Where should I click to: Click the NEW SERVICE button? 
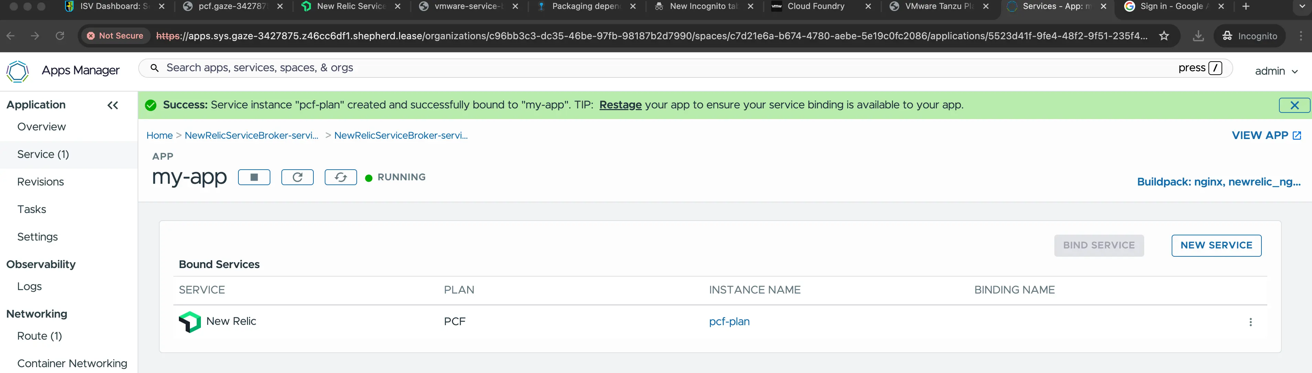pos(1216,246)
